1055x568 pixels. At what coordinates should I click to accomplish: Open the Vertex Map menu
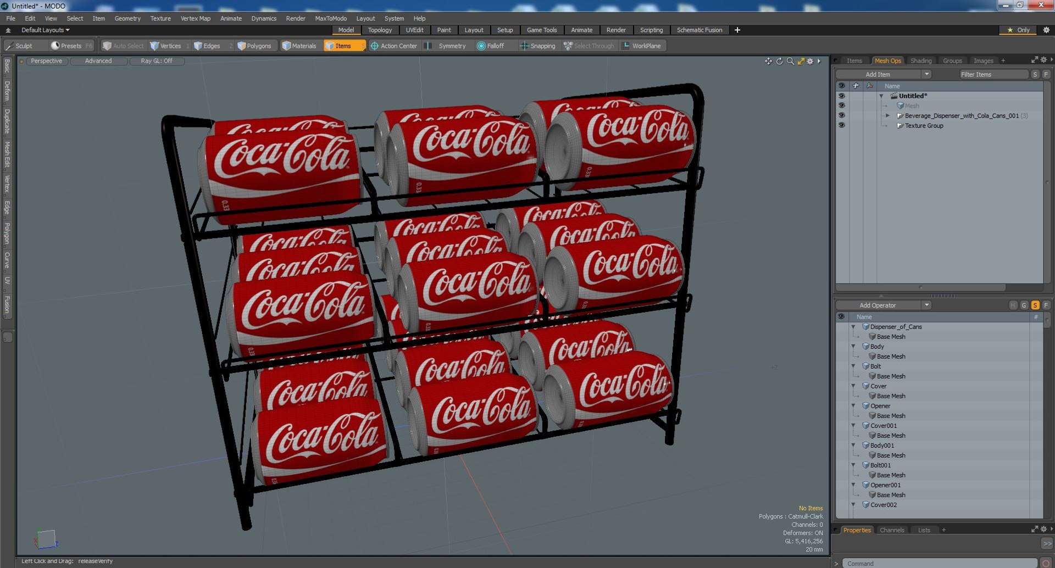(196, 18)
